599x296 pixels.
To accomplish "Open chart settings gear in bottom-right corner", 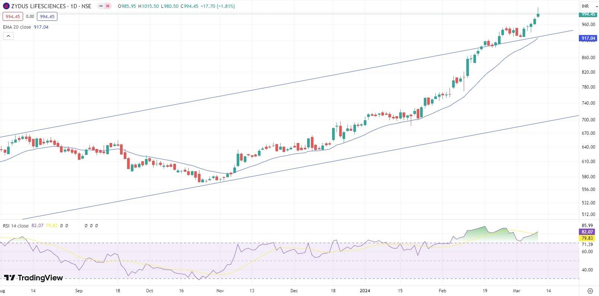I will [590, 291].
